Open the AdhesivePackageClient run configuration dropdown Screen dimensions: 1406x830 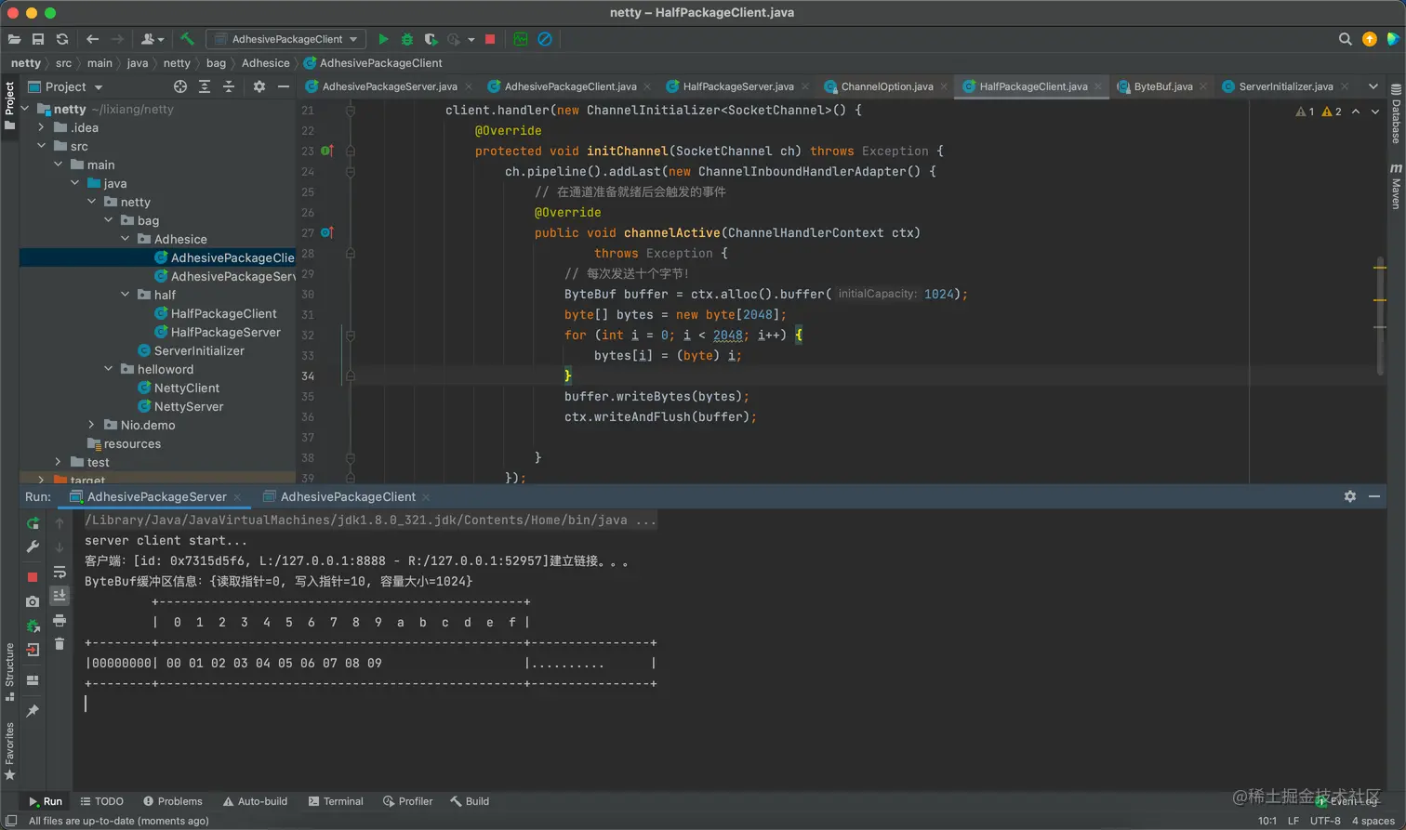pos(286,39)
